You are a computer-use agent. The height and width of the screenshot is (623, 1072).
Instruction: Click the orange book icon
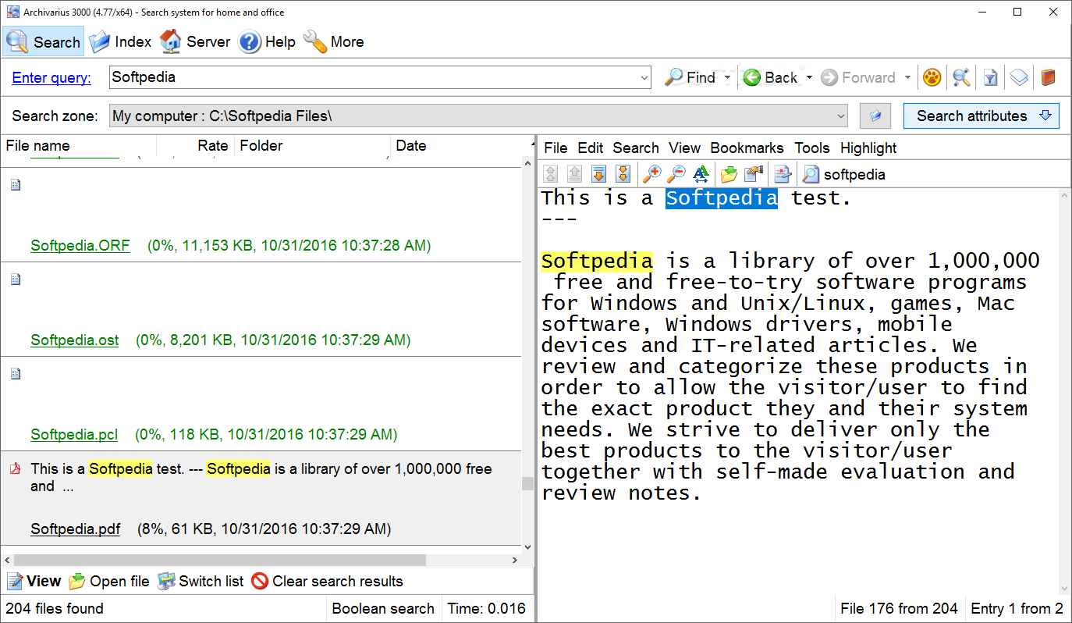1048,77
